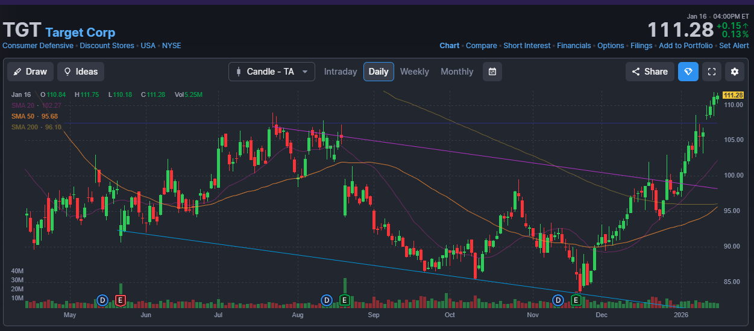
Task: Click the H 111.75 high value
Action: tap(87, 94)
